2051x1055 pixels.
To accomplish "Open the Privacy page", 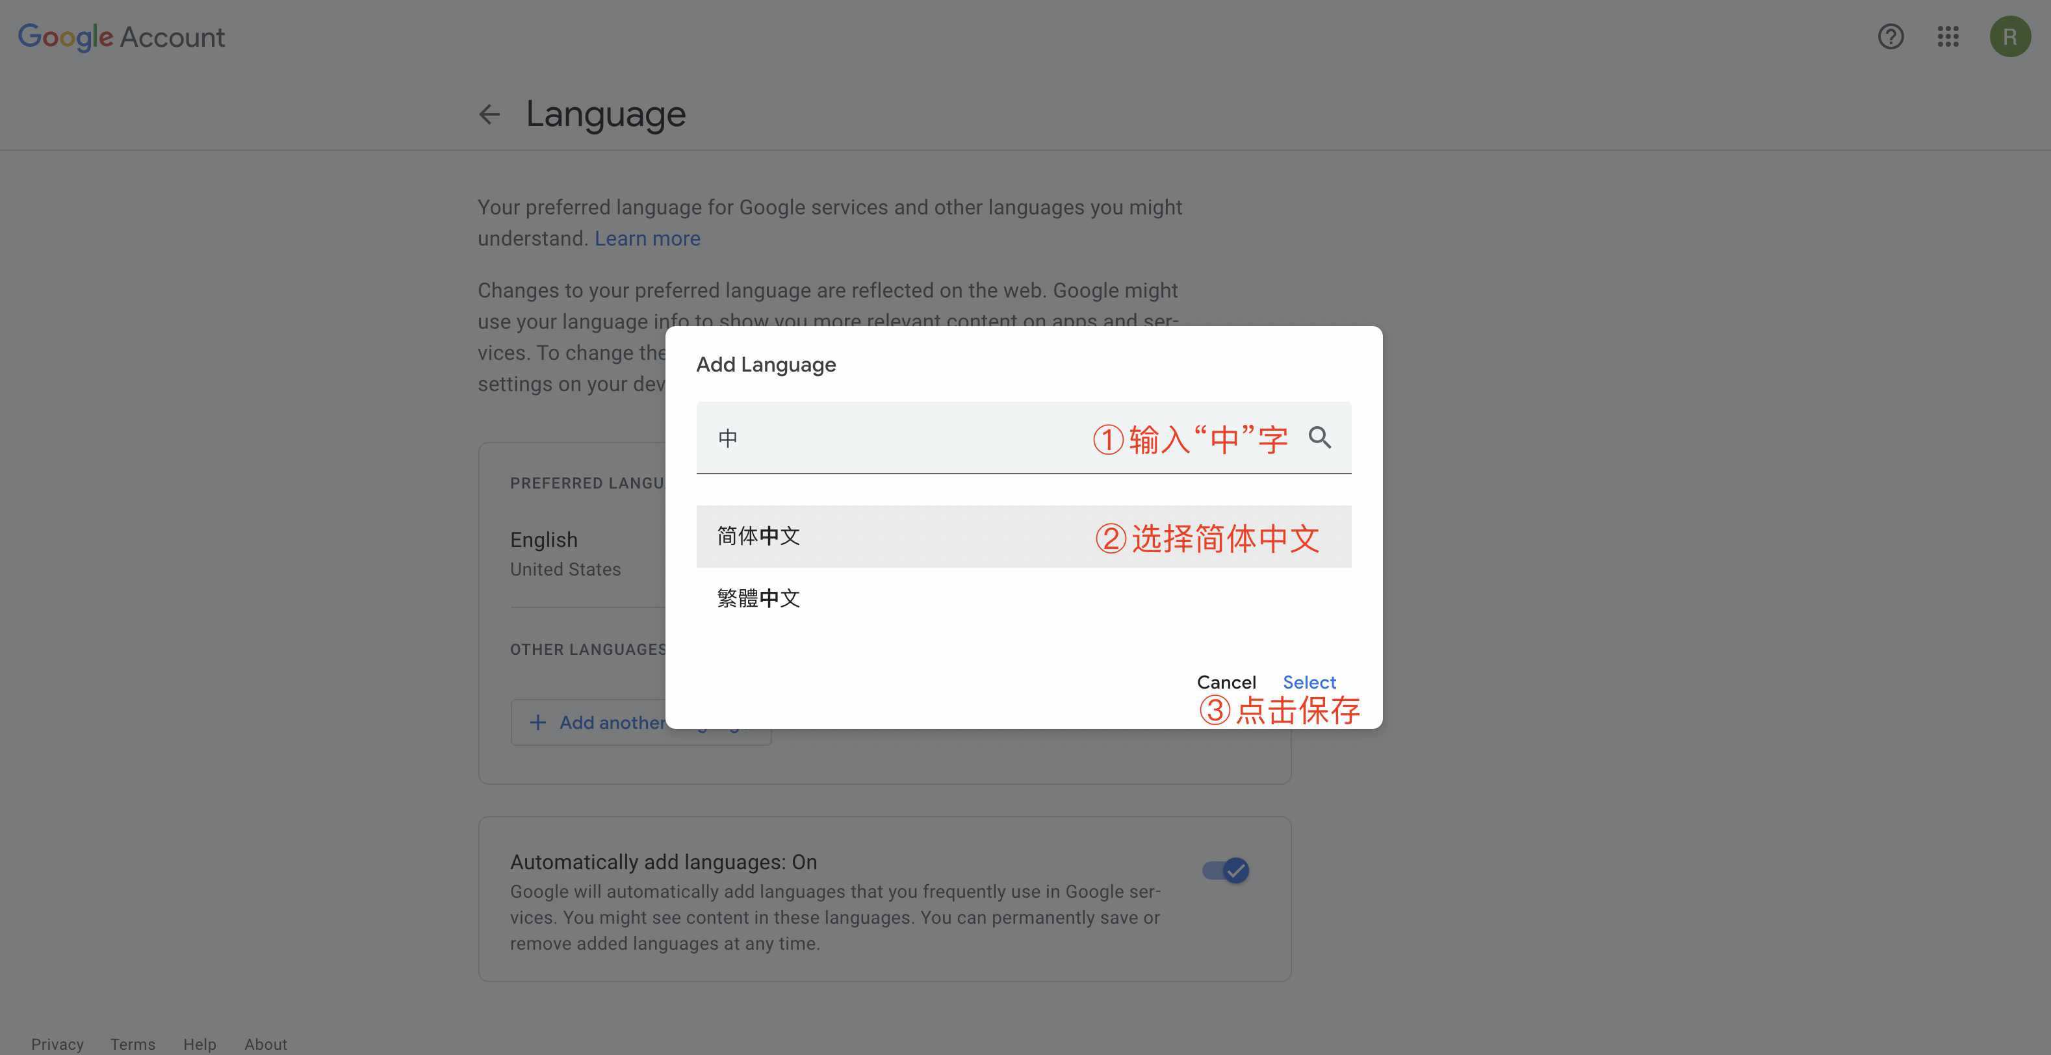I will coord(57,1044).
